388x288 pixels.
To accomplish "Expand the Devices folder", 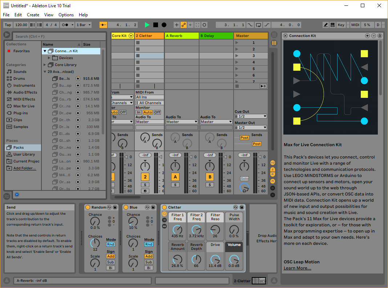I will tap(49, 58).
